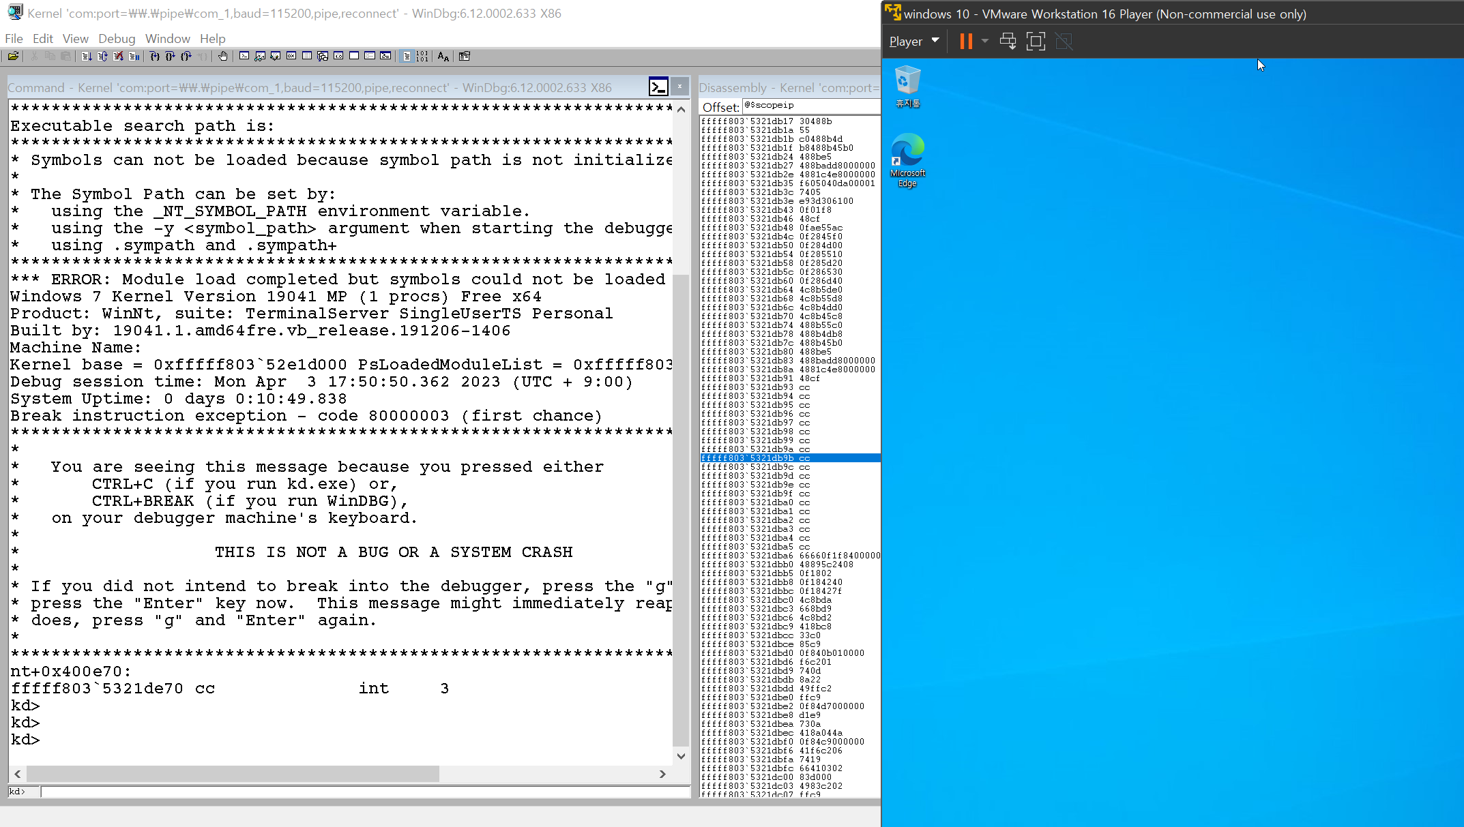Open the Window menu
The height and width of the screenshot is (827, 1464).
(x=167, y=39)
